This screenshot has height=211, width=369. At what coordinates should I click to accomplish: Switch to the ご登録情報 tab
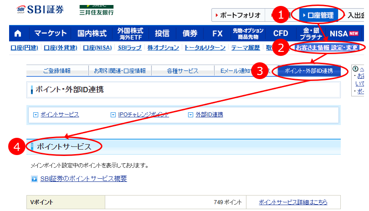[x=57, y=70]
